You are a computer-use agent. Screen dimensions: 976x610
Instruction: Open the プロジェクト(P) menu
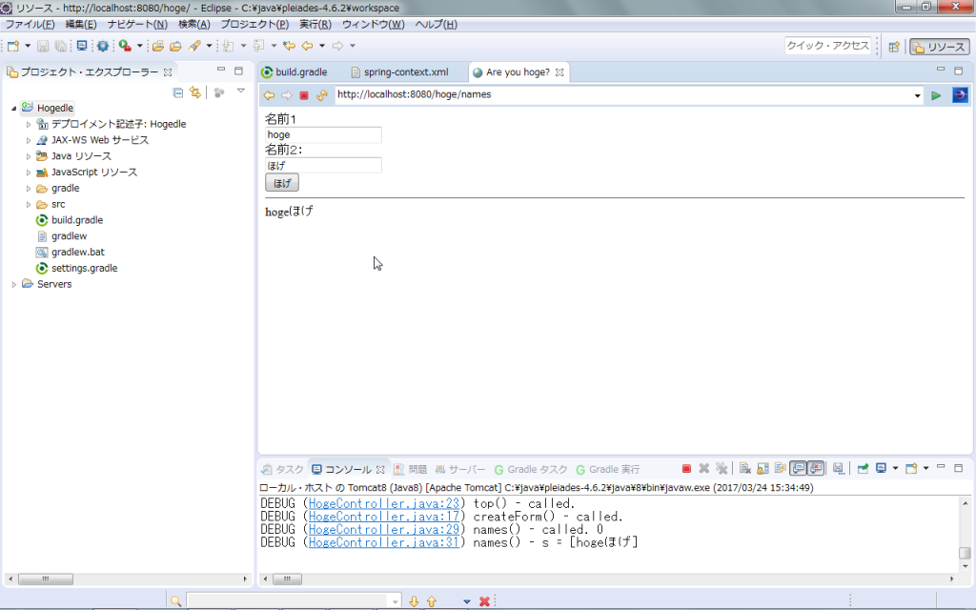pyautogui.click(x=254, y=24)
